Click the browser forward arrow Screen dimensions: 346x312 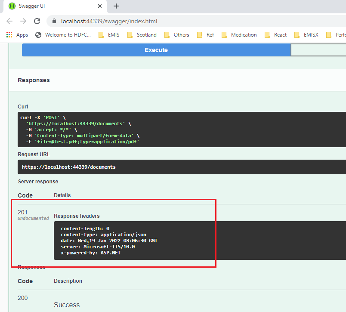[x=23, y=21]
